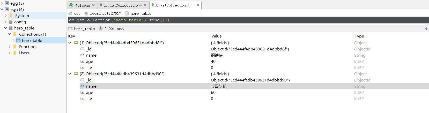The height and width of the screenshot is (113, 429).
Task: Click value ObjectId("5cd444f4db439631d4dbbd8f") in _id row
Action: click(x=250, y=49)
